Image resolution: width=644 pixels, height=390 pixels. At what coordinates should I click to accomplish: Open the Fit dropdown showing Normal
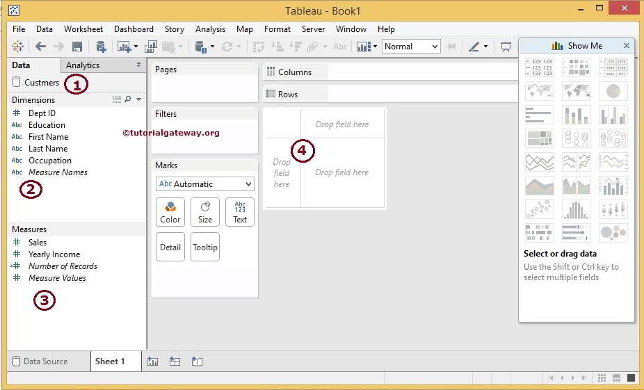411,47
